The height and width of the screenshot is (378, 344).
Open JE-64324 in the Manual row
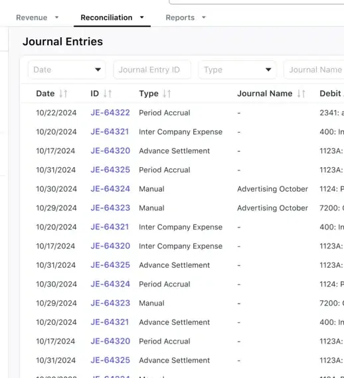(x=110, y=189)
